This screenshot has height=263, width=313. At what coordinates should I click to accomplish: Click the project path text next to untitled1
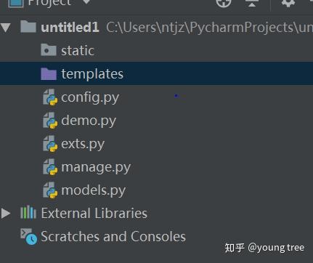(209, 28)
